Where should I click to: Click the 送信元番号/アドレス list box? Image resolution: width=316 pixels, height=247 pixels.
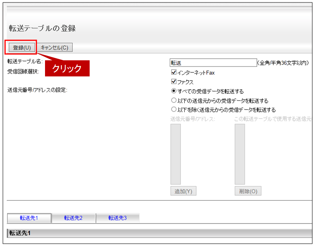176,154
